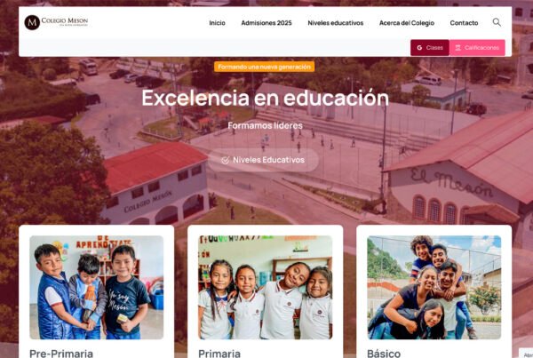Image resolution: width=533 pixels, height=358 pixels.
Task: Open the Primaria girls photo thumbnail
Action: 265,287
